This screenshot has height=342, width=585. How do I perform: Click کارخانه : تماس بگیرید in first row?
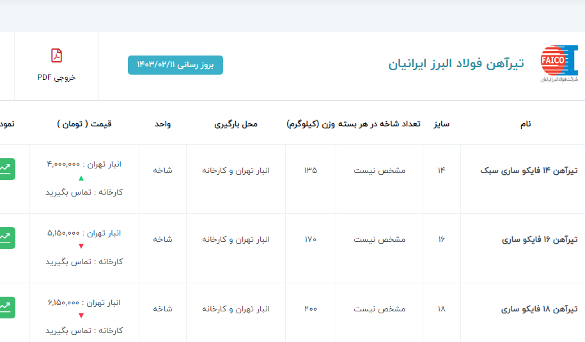point(84,192)
